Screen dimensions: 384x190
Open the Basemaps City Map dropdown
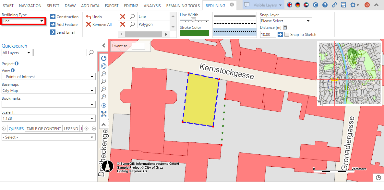48,91
